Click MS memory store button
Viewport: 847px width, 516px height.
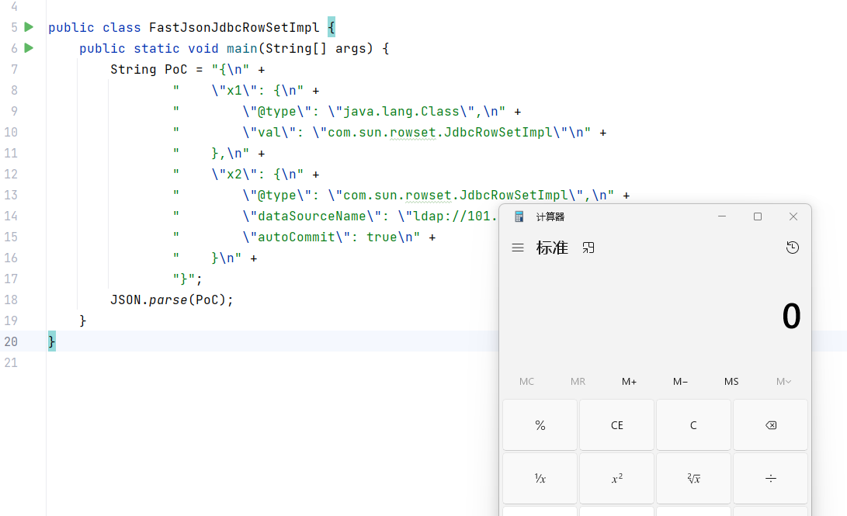(731, 382)
